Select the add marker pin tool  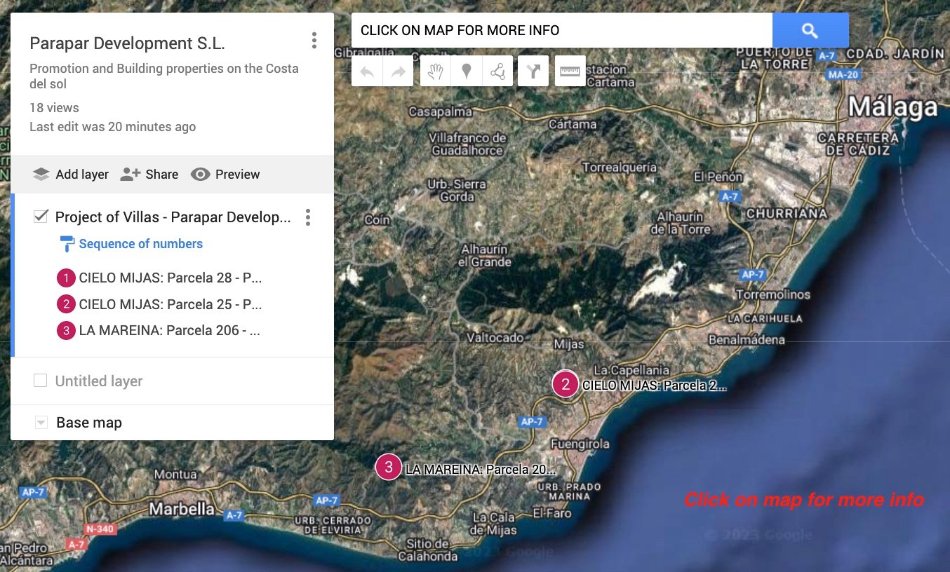click(x=467, y=71)
